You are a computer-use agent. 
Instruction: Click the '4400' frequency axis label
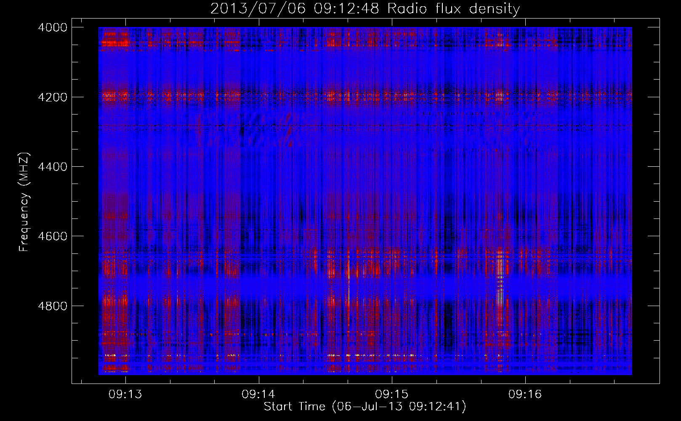pyautogui.click(x=53, y=167)
